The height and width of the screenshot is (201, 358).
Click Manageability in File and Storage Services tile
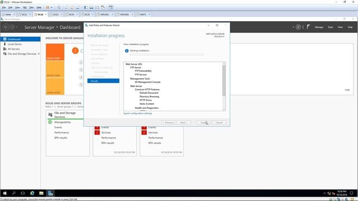[x=62, y=122]
